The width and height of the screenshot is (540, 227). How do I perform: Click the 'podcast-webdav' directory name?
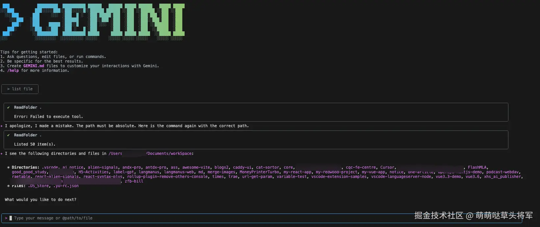(502, 172)
